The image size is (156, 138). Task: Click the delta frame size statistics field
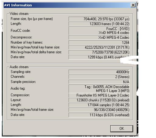[x=99, y=52]
